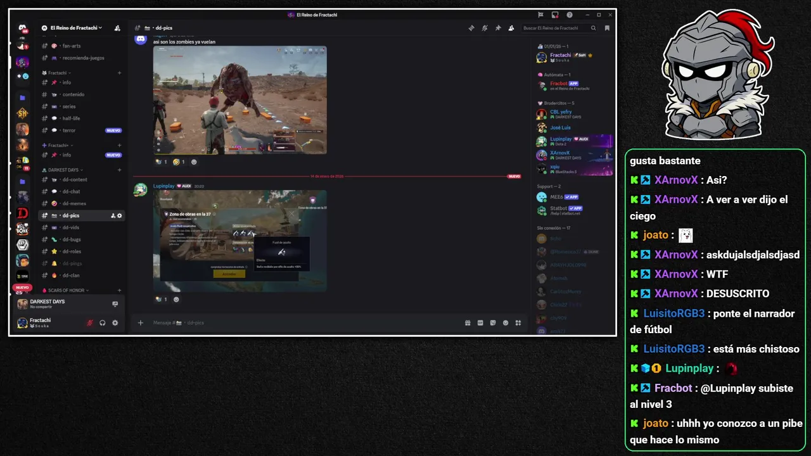
Task: Open the red D server icon
Action: (22, 213)
